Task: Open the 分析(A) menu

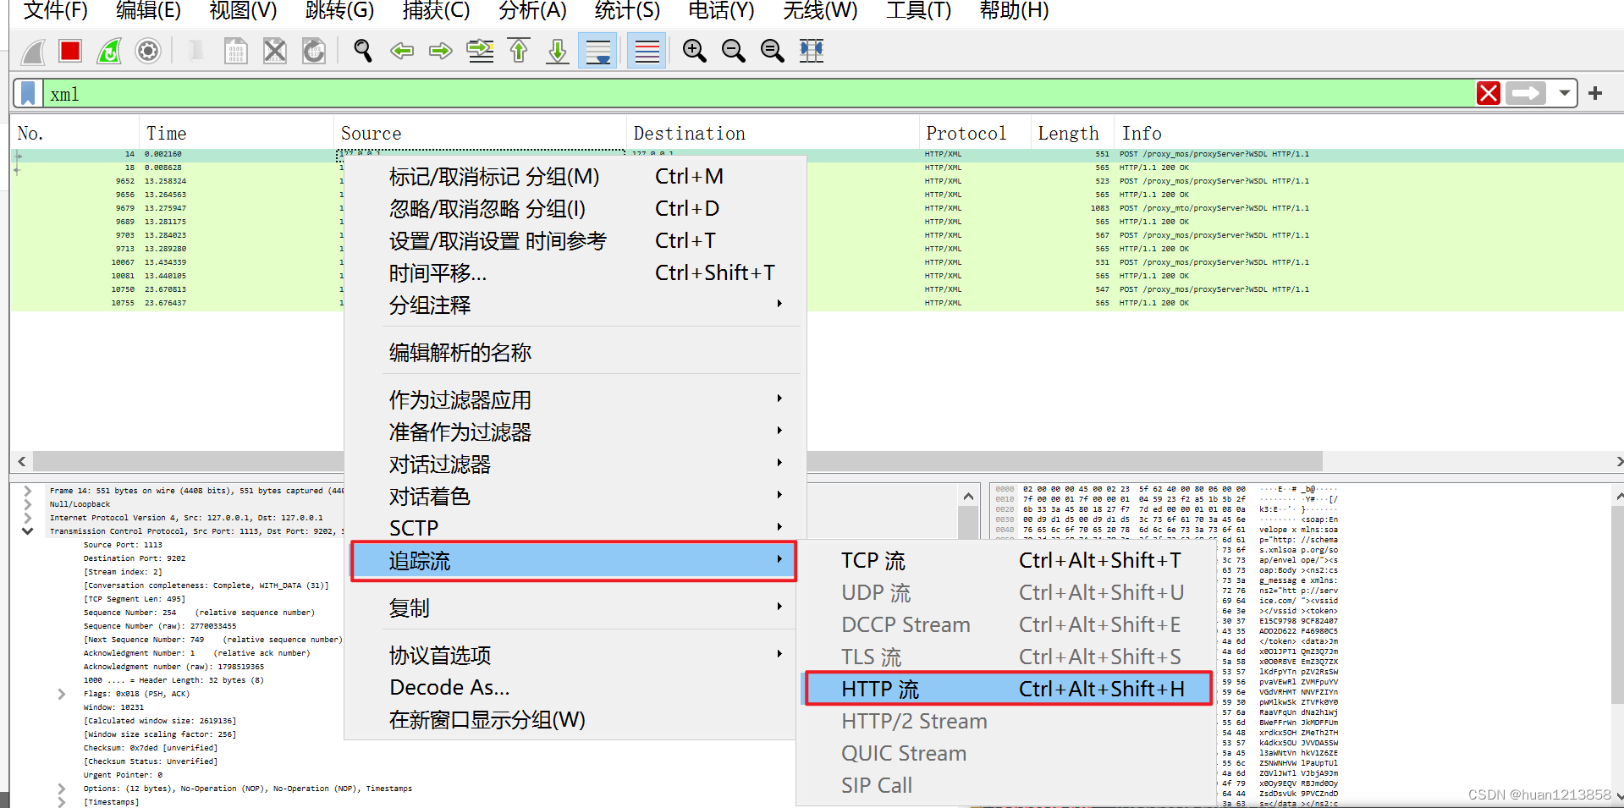Action: (532, 10)
